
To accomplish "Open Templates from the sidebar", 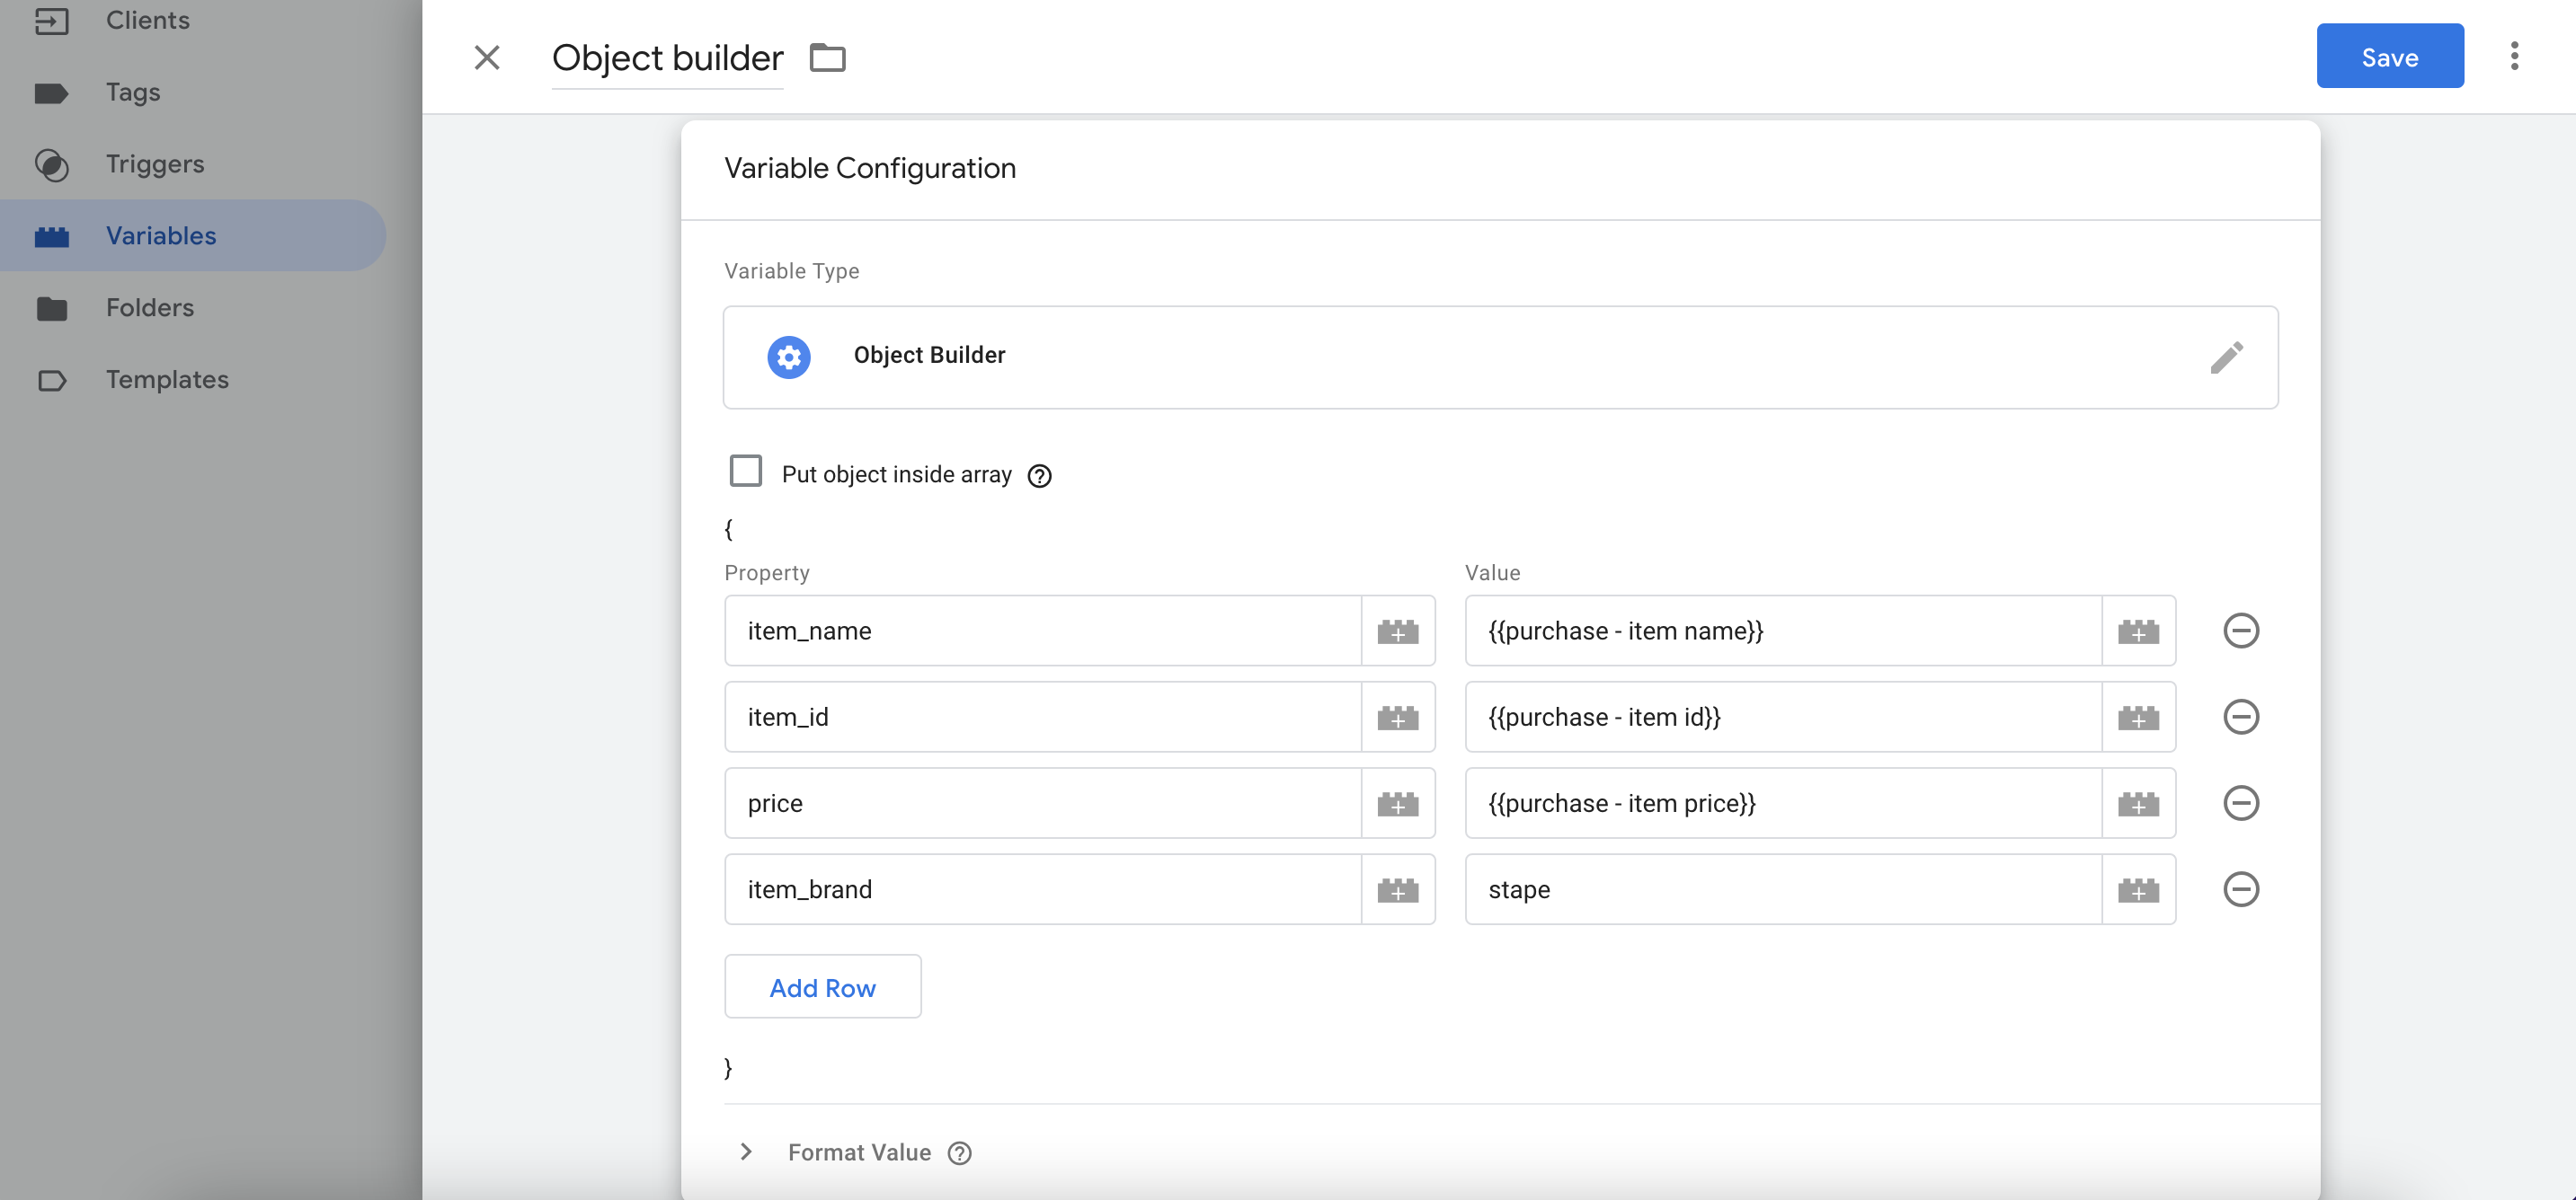I will coord(167,380).
